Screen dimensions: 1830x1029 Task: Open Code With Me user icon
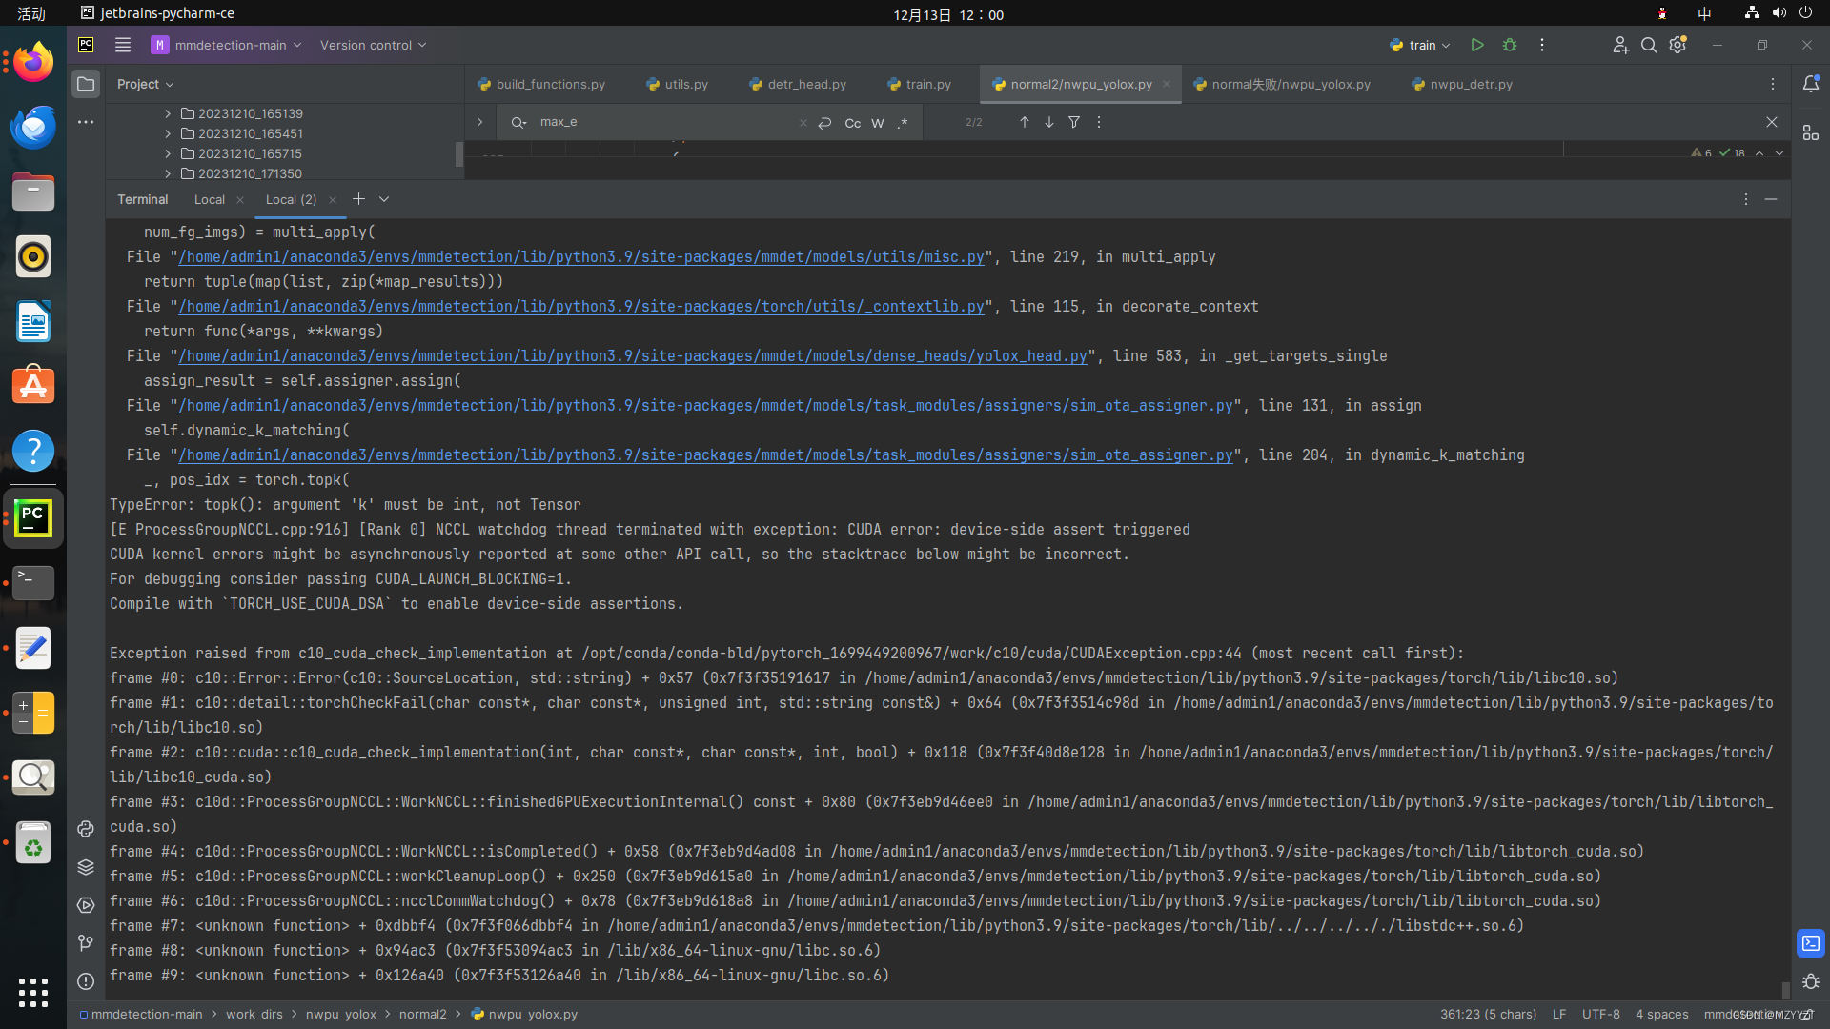pos(1620,45)
